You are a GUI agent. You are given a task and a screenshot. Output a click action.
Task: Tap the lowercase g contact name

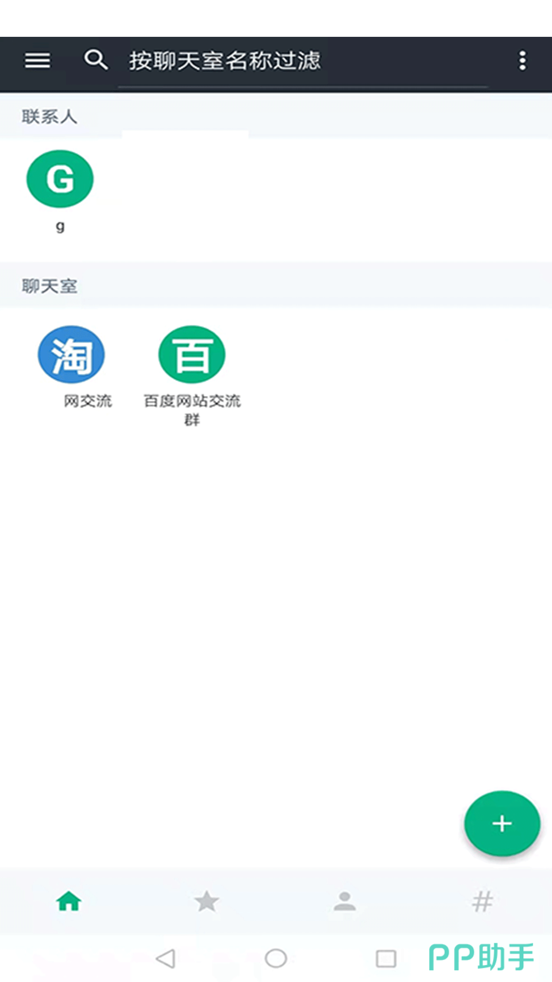[60, 227]
